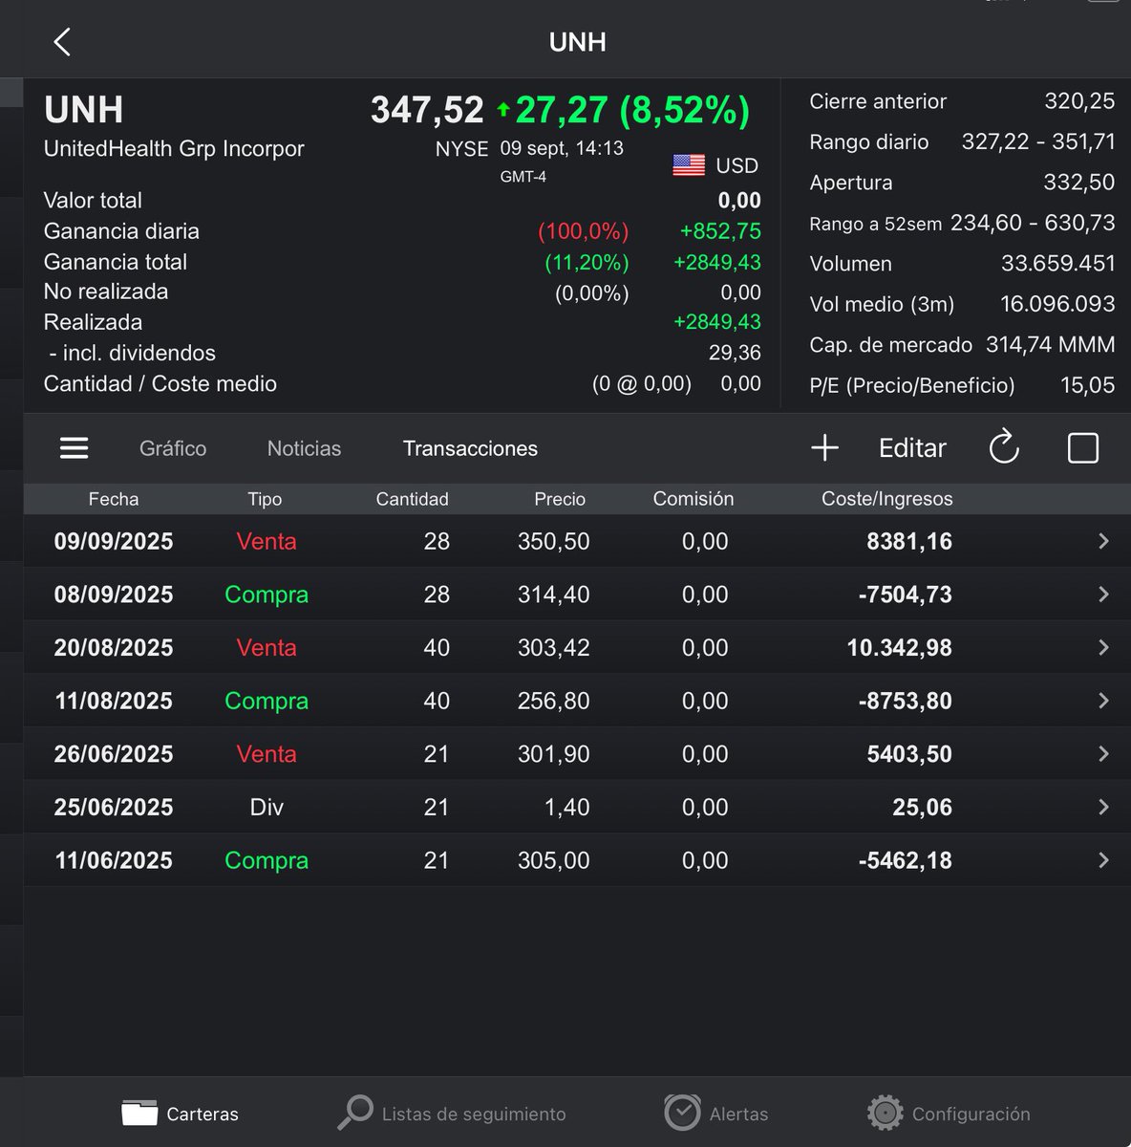Open the hamburger list menu icon
The image size is (1131, 1147).
point(74,448)
